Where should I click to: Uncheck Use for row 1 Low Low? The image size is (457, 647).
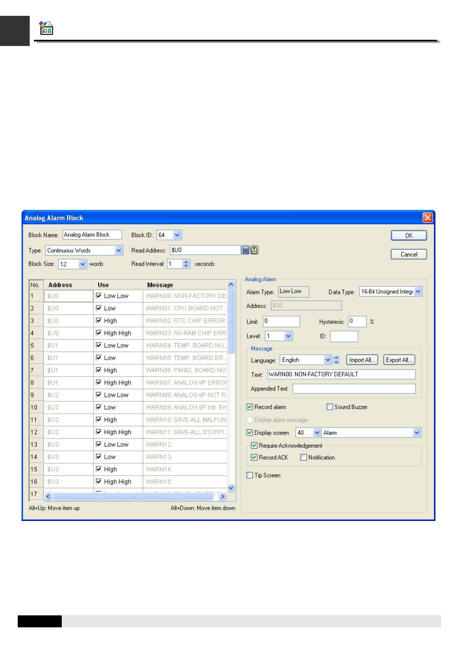[99, 296]
